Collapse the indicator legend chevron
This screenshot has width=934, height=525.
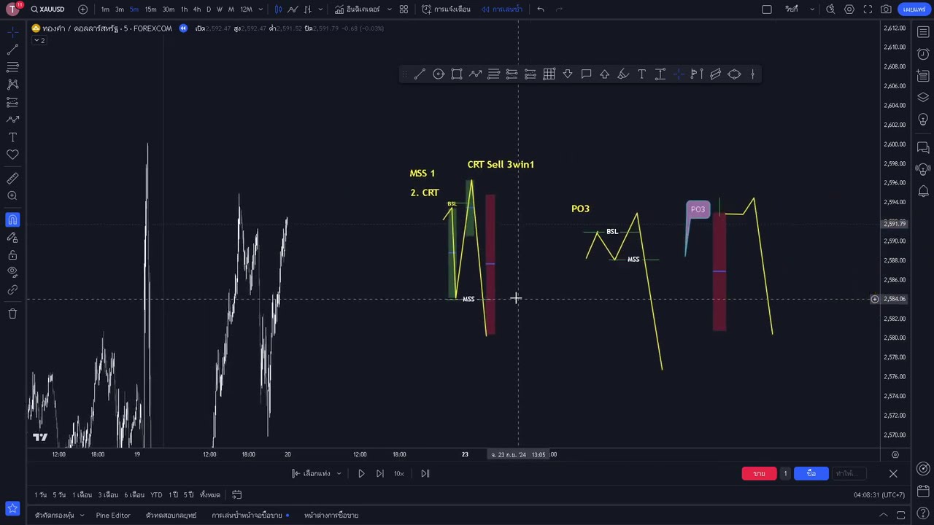39,41
